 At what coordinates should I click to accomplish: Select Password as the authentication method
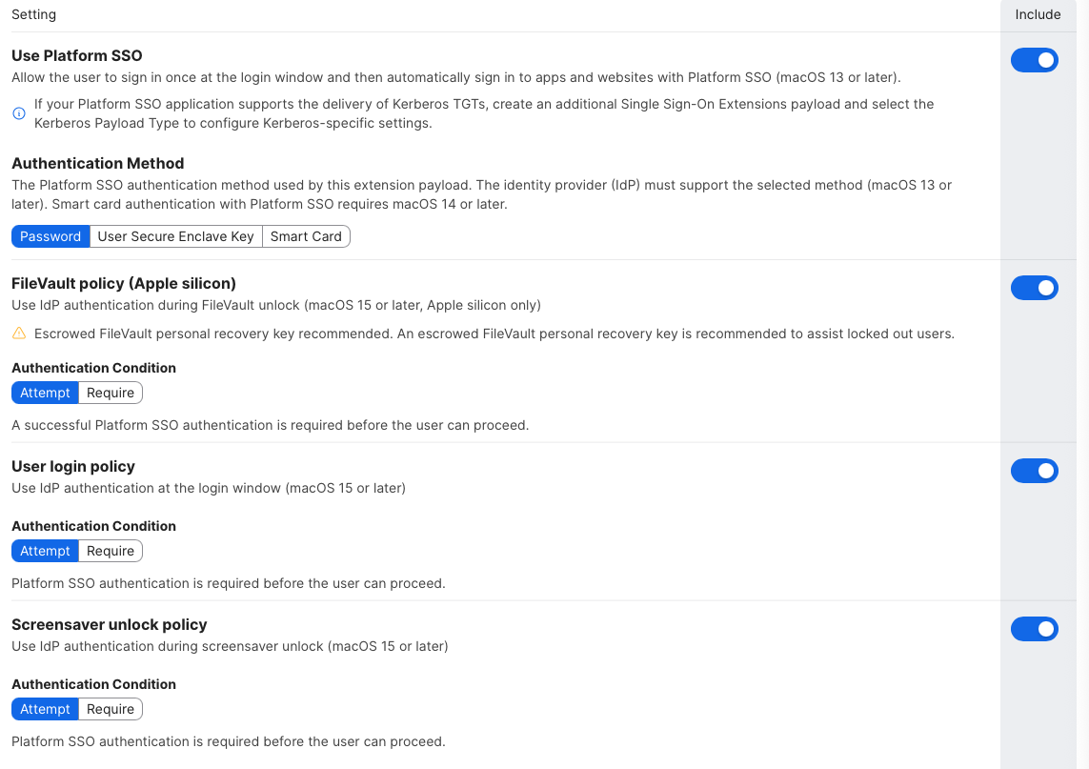pos(50,236)
